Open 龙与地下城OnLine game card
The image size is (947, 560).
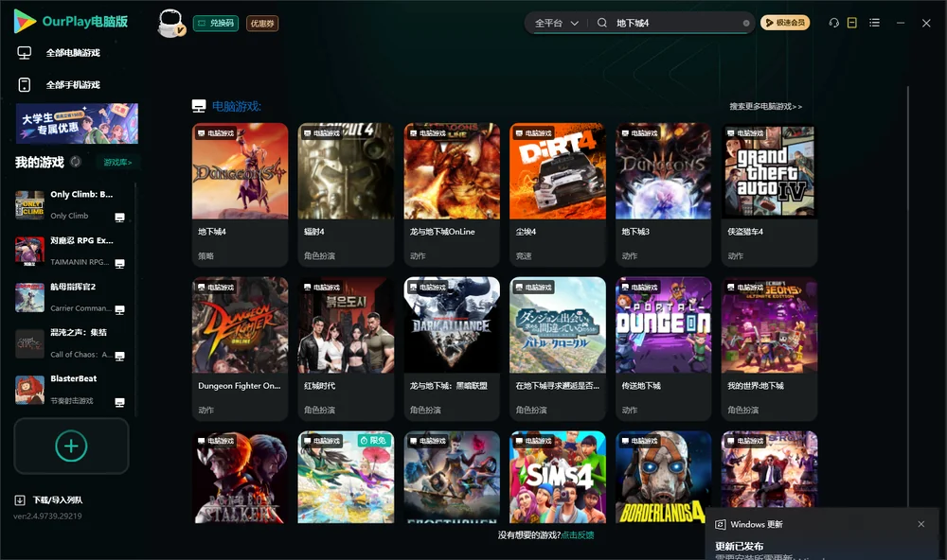[x=452, y=194]
